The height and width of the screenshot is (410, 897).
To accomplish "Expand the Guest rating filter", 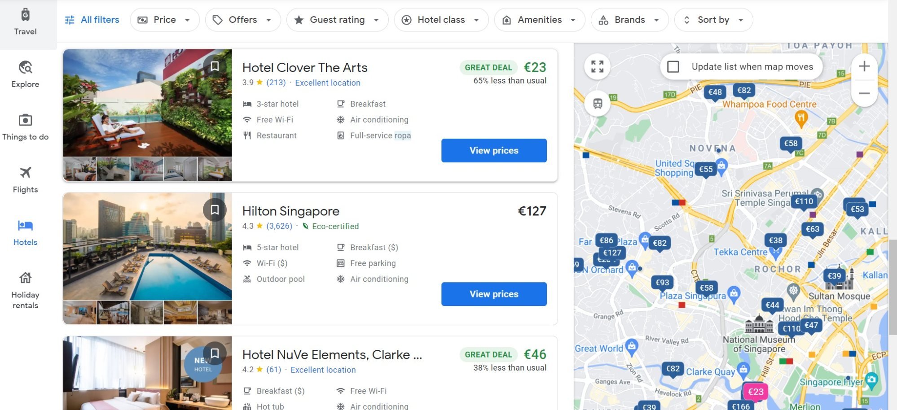I will [337, 19].
